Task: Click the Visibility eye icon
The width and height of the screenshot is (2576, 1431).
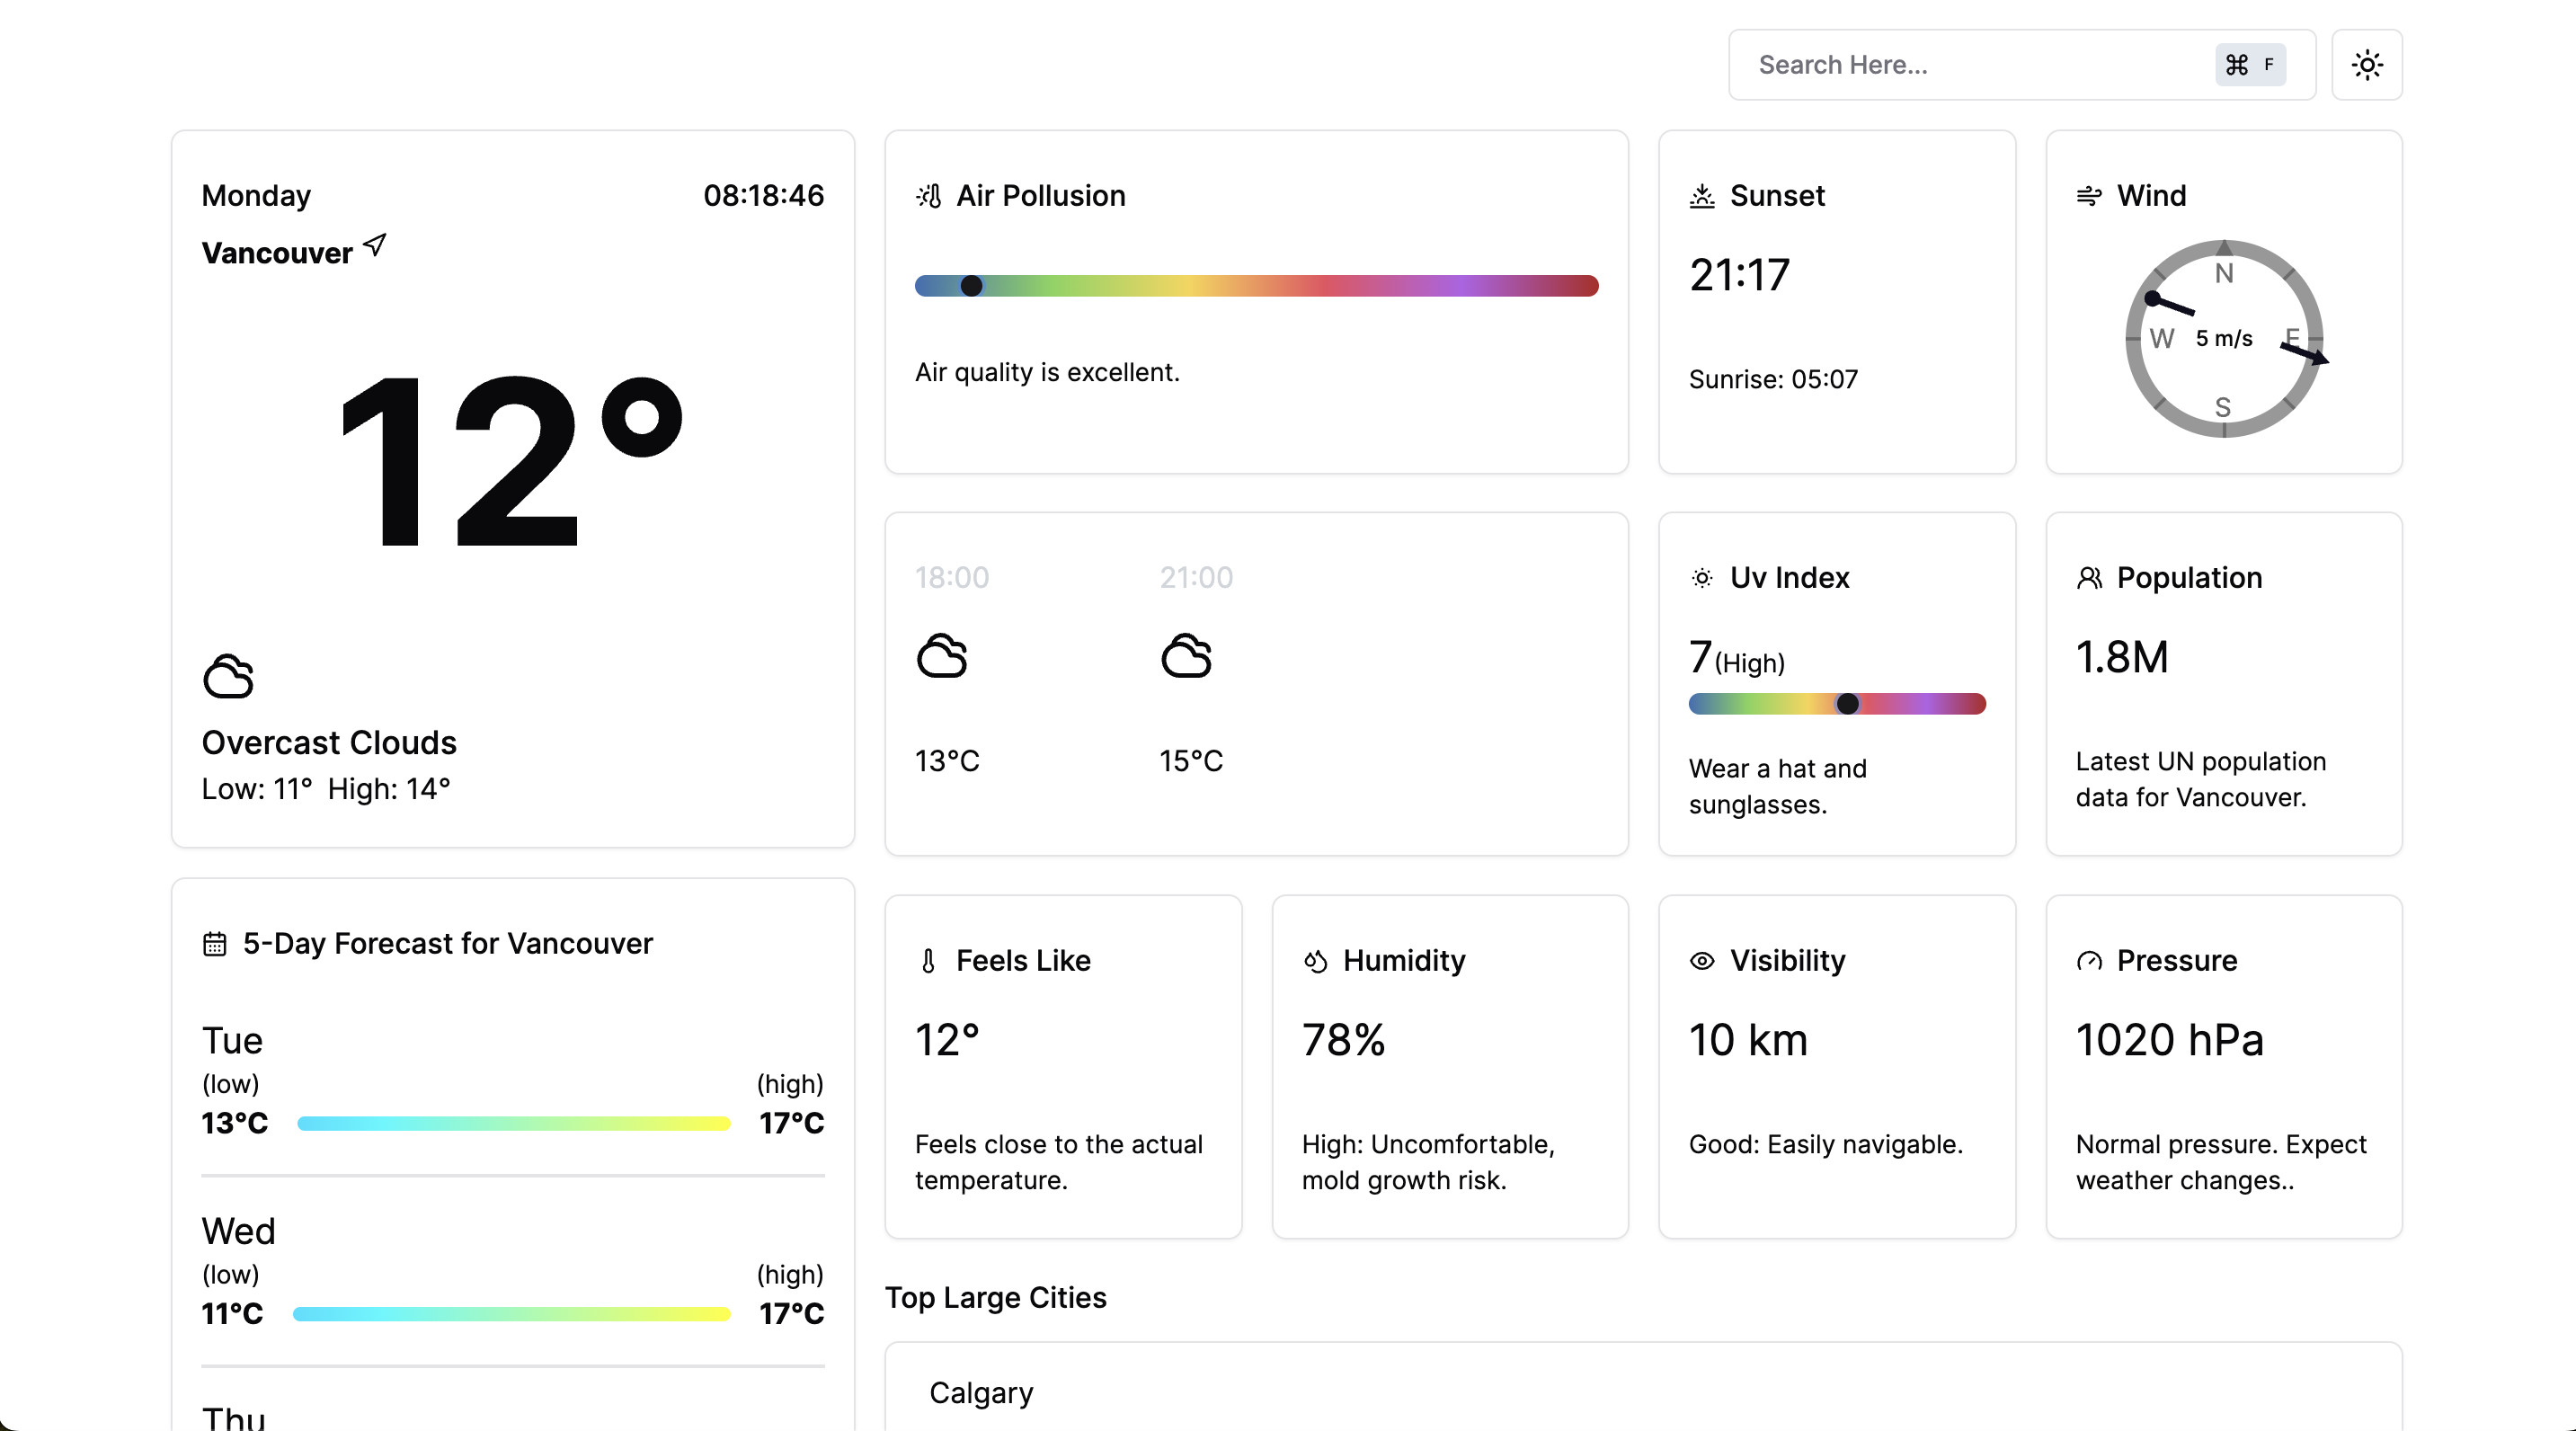Action: (1701, 961)
